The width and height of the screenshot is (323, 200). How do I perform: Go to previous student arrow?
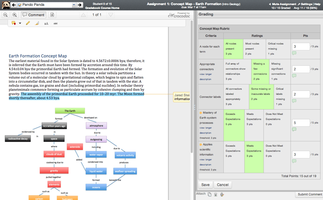(14, 5)
